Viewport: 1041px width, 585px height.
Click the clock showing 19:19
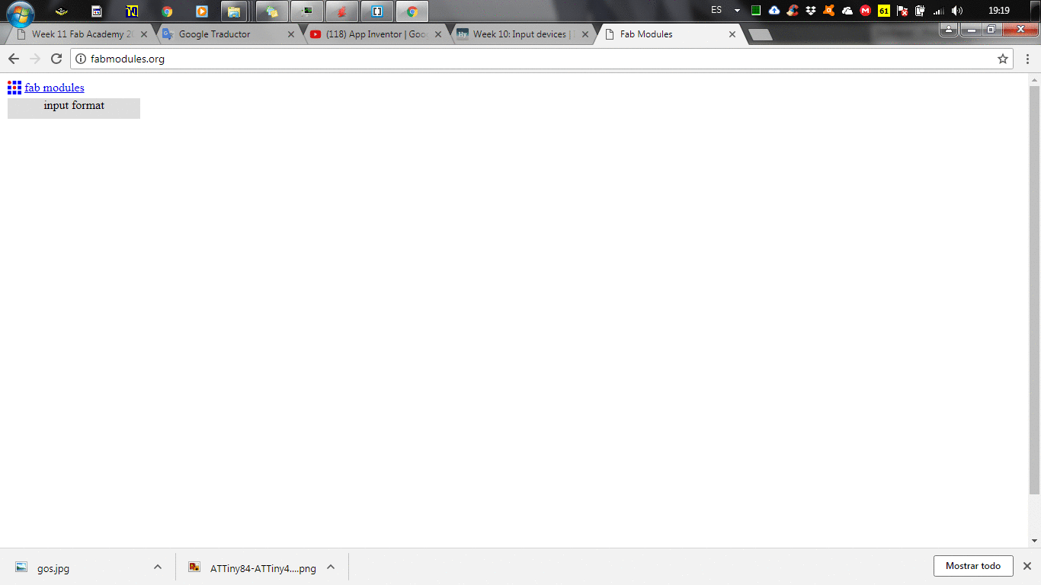point(998,11)
